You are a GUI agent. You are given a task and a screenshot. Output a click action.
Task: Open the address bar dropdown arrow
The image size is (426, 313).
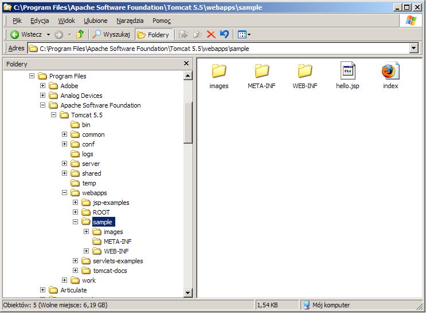pos(413,49)
